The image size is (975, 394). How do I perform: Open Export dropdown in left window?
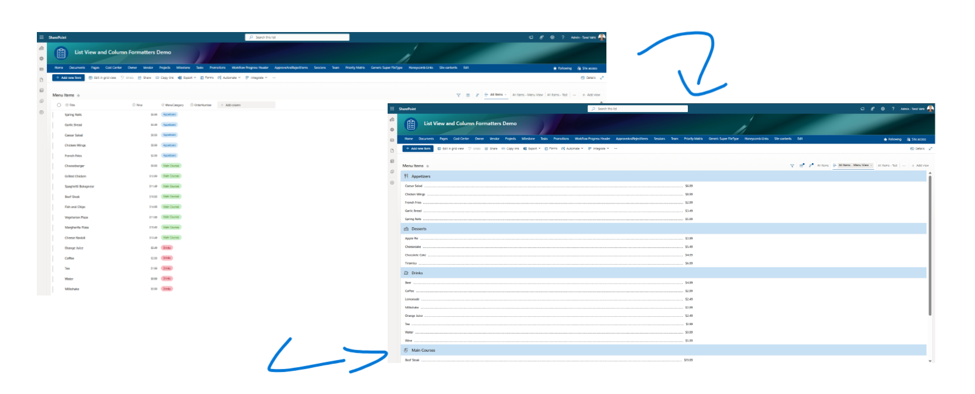click(x=187, y=78)
